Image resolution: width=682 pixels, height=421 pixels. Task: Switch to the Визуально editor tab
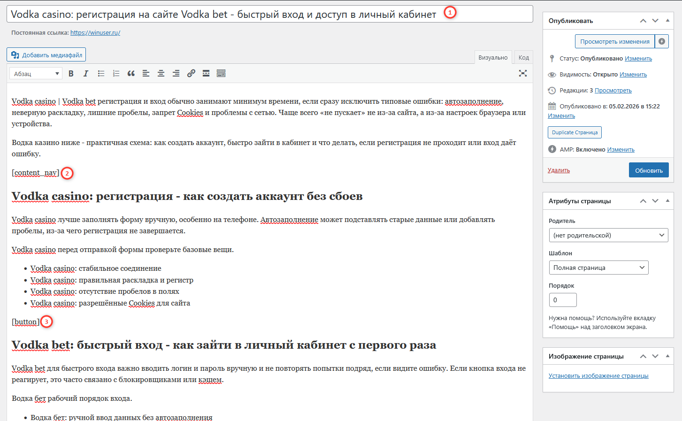[493, 57]
